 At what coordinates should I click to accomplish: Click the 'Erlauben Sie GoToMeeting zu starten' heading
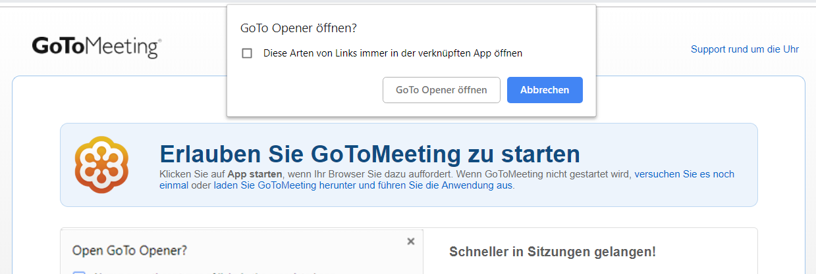tap(369, 154)
